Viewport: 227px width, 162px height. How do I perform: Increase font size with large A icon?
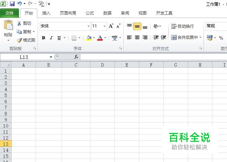point(111,26)
